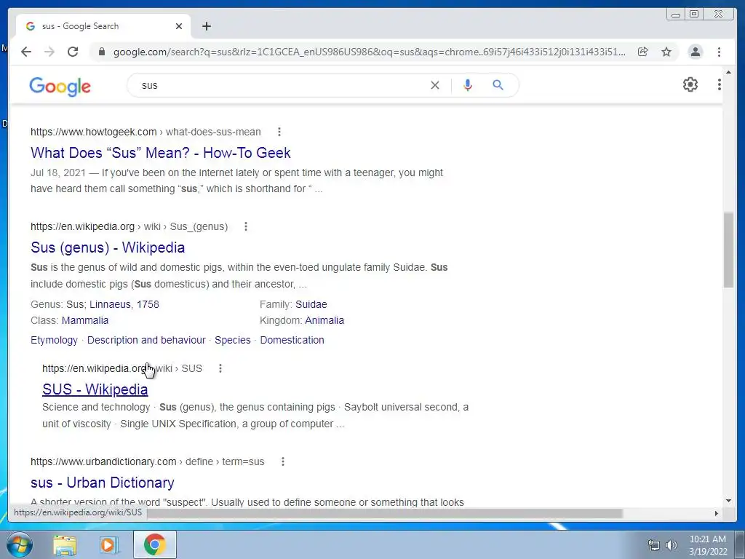Viewport: 745px width, 559px height.
Task: Click the howtogeek.com URL breadcrumb
Action: [146, 132]
